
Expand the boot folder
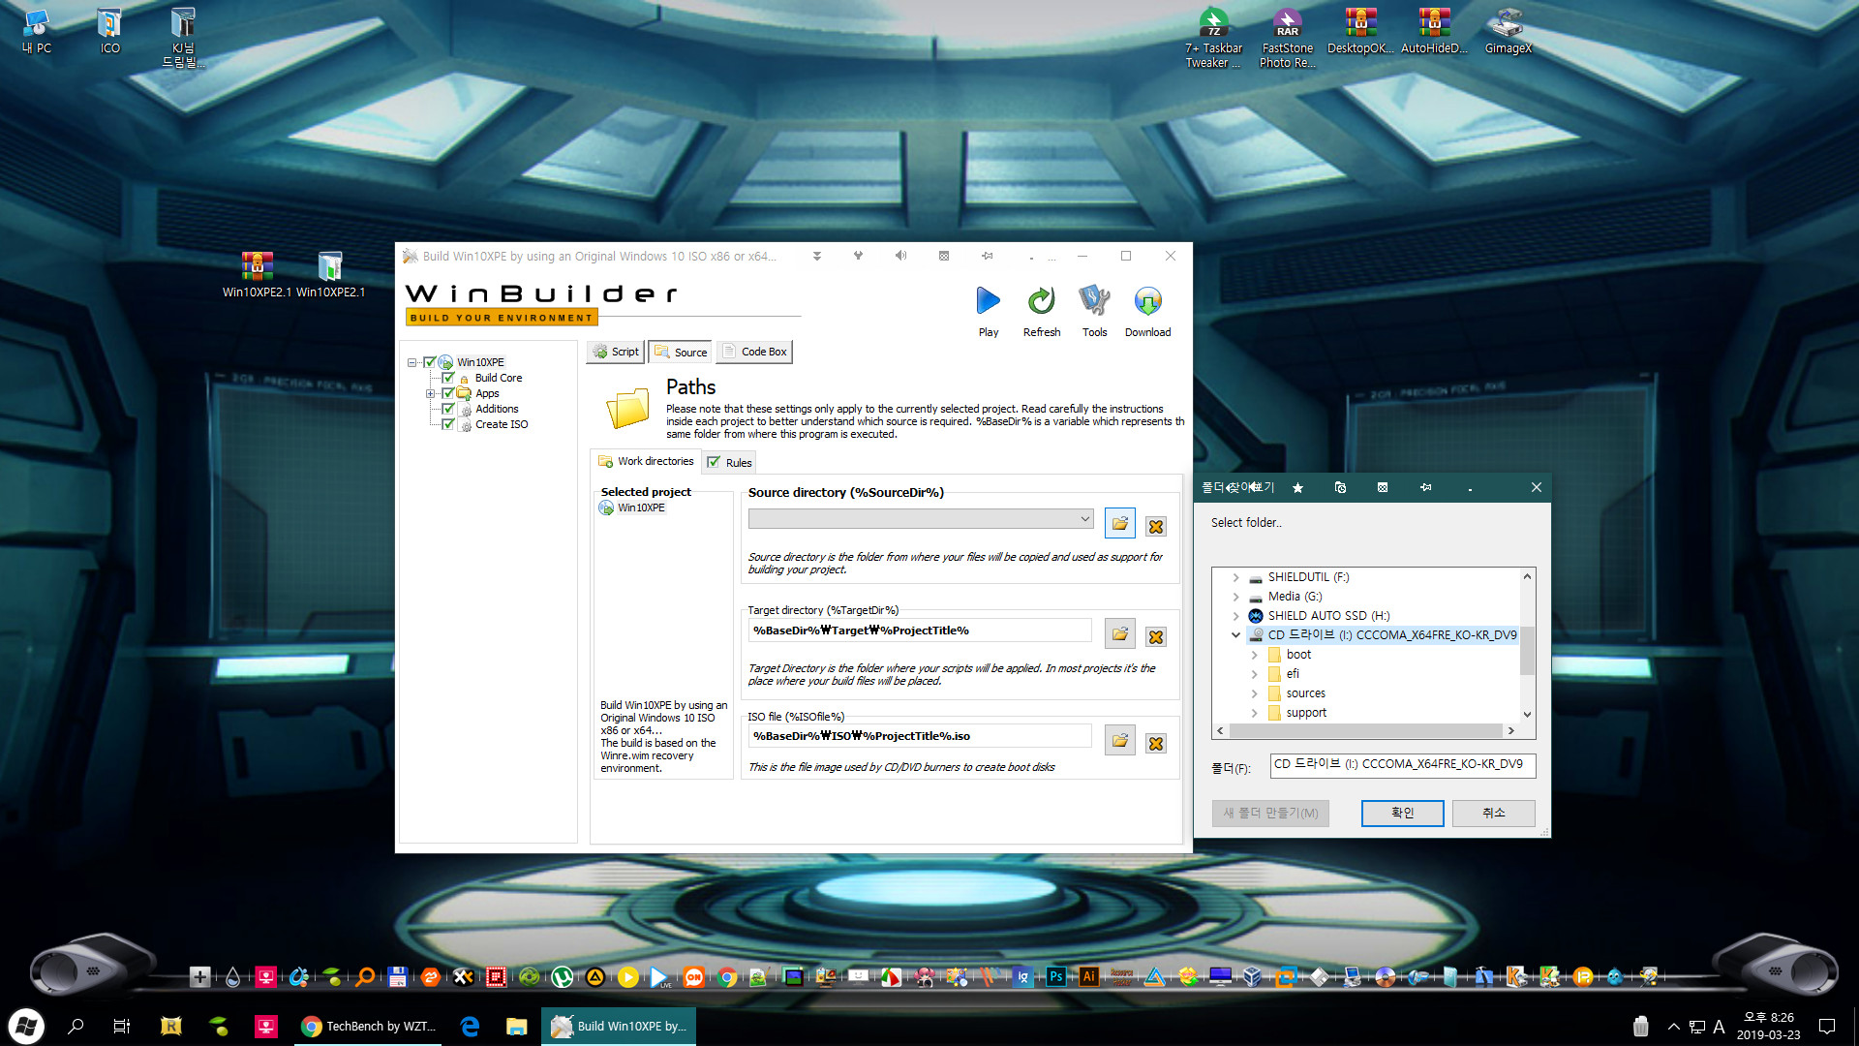[x=1254, y=655]
